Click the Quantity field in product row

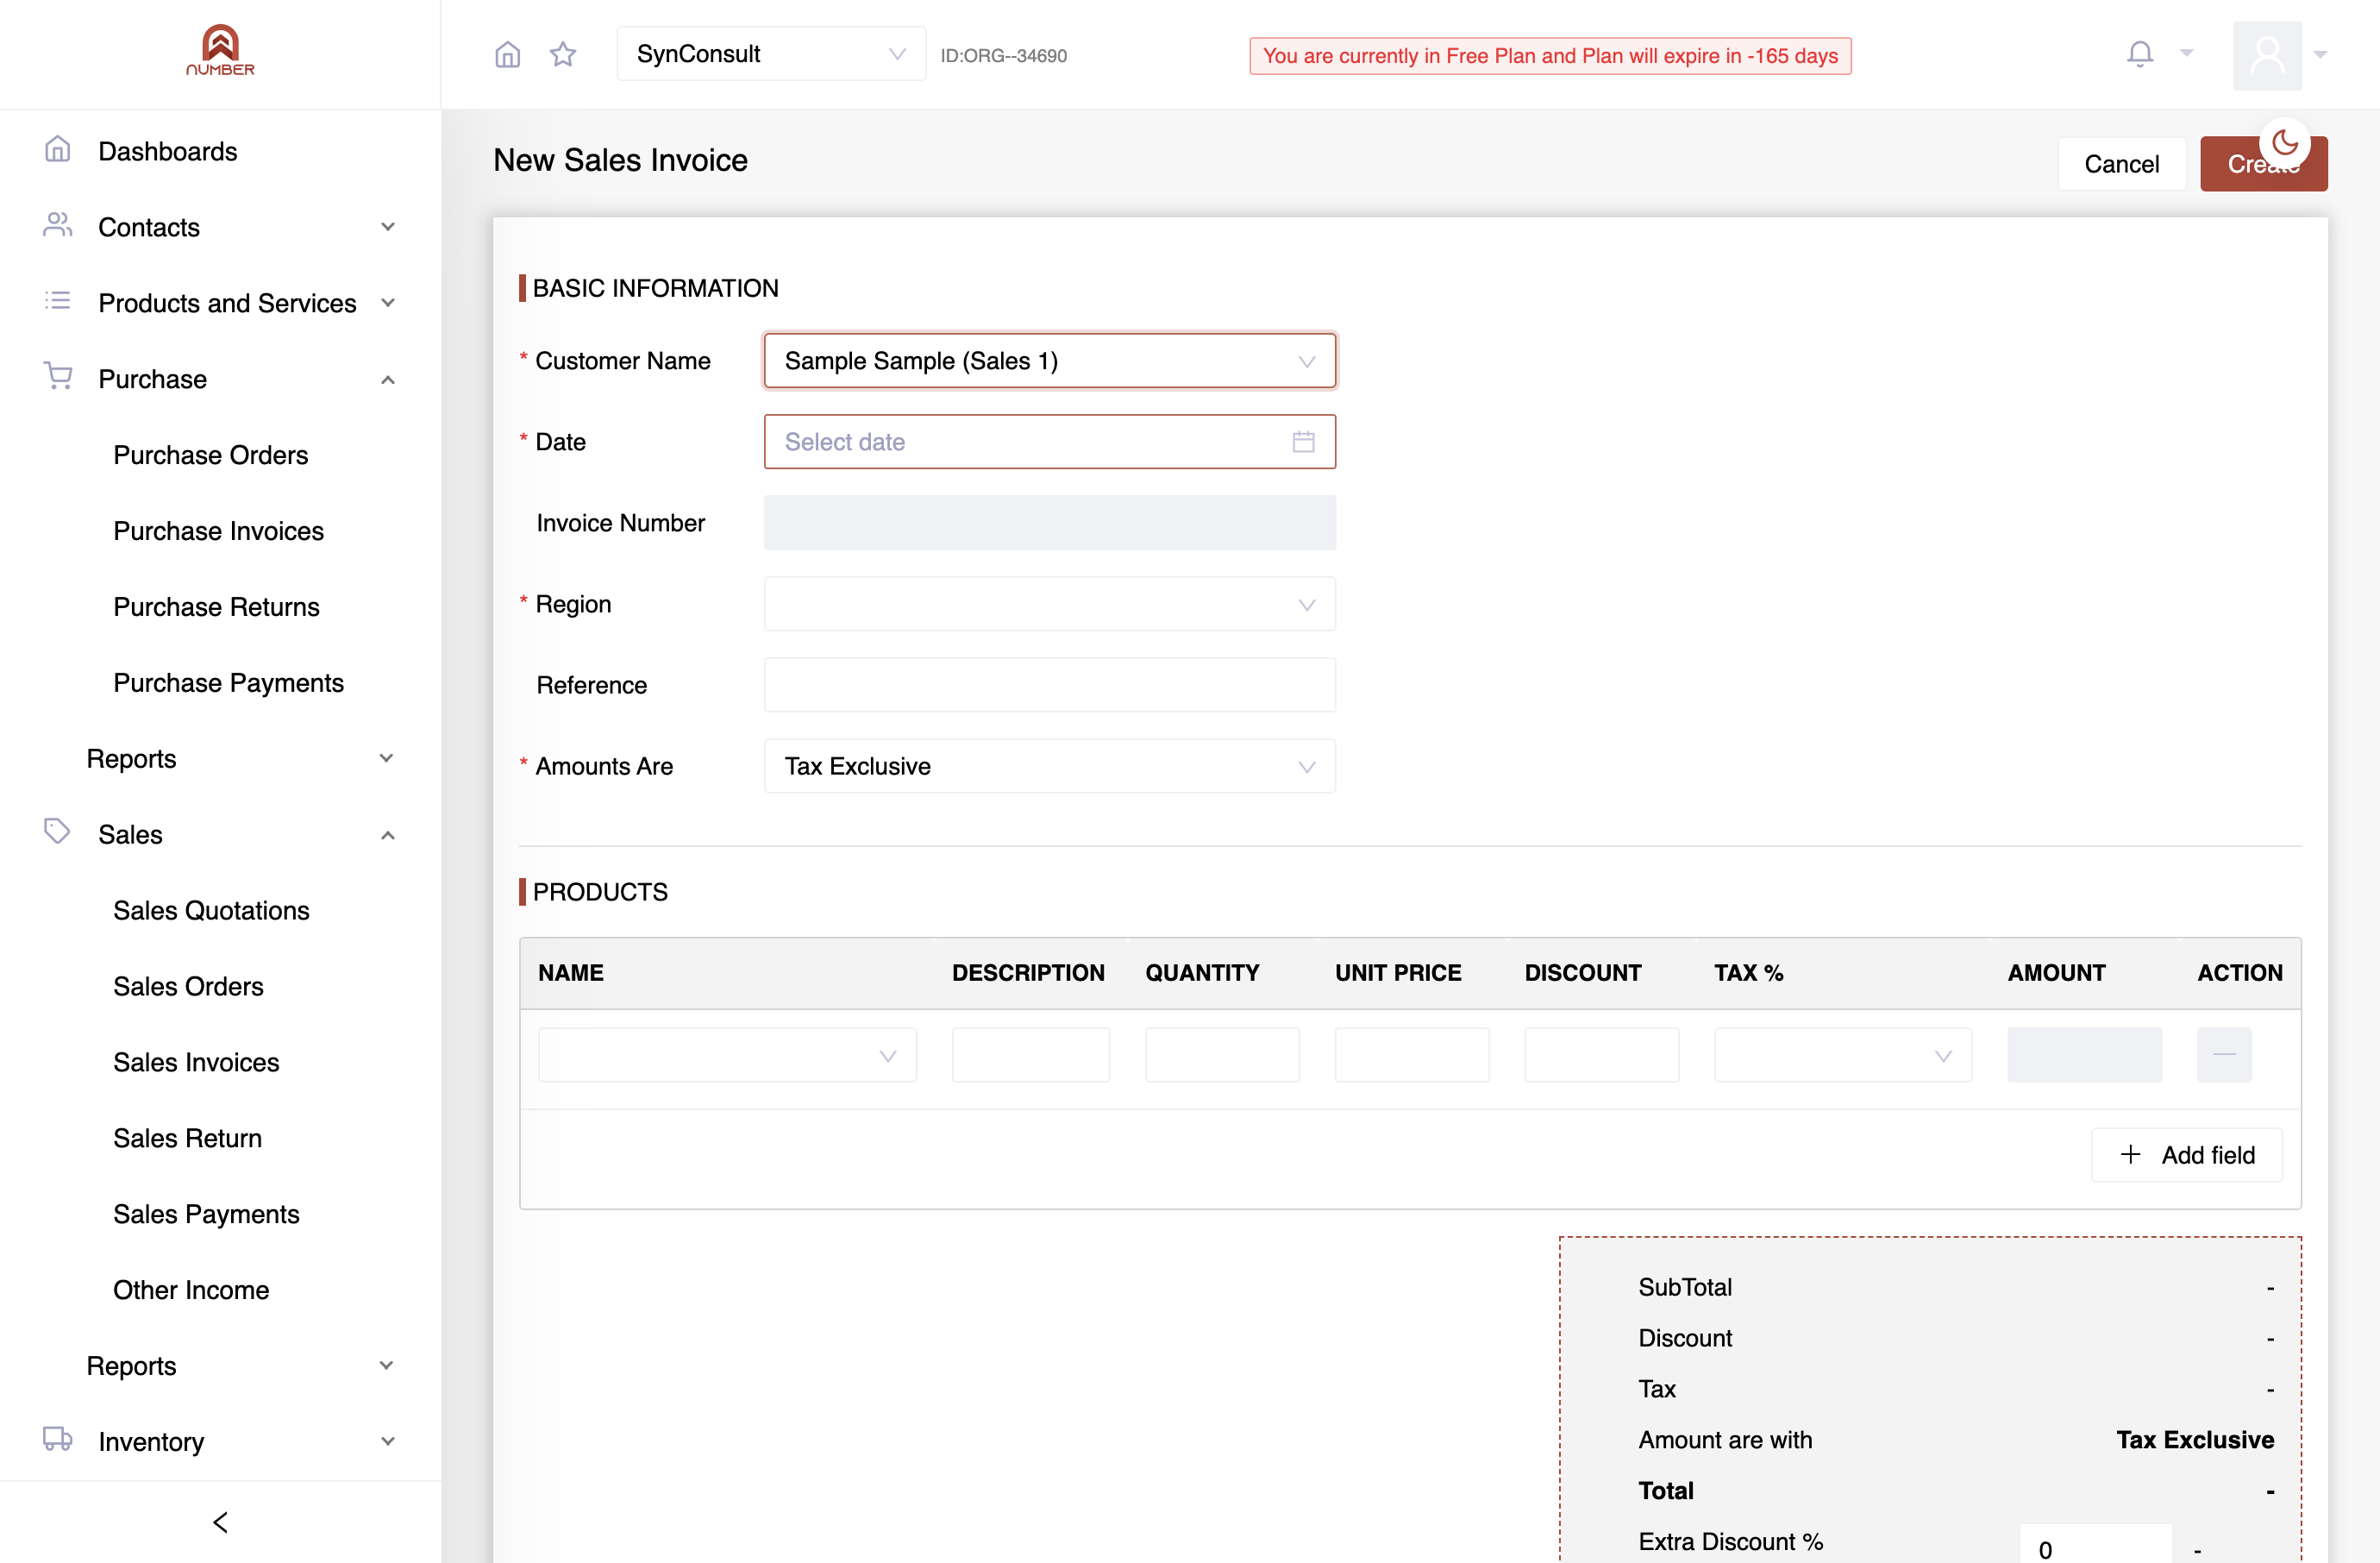[1222, 1055]
